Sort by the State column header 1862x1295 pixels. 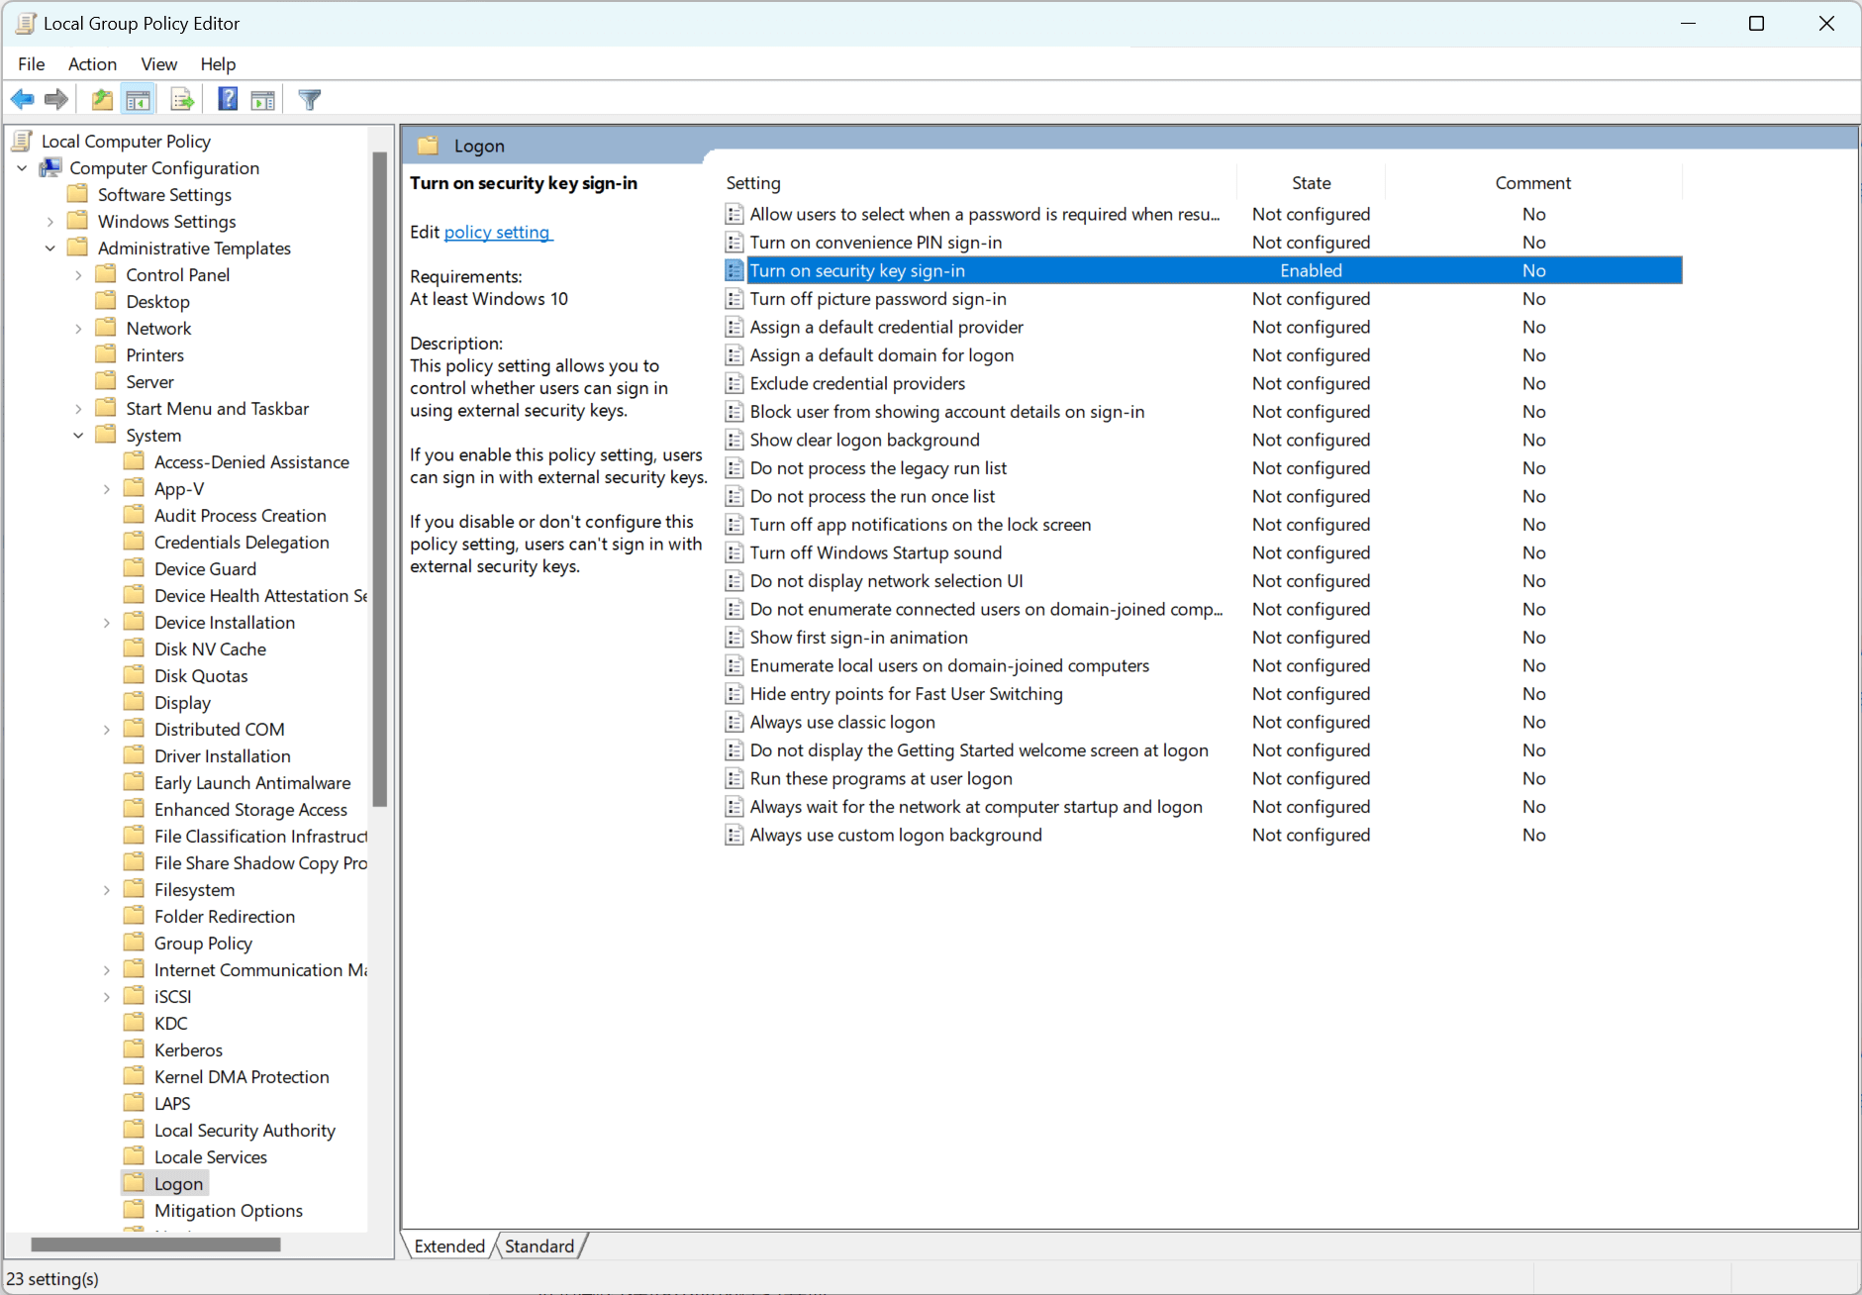click(1311, 183)
